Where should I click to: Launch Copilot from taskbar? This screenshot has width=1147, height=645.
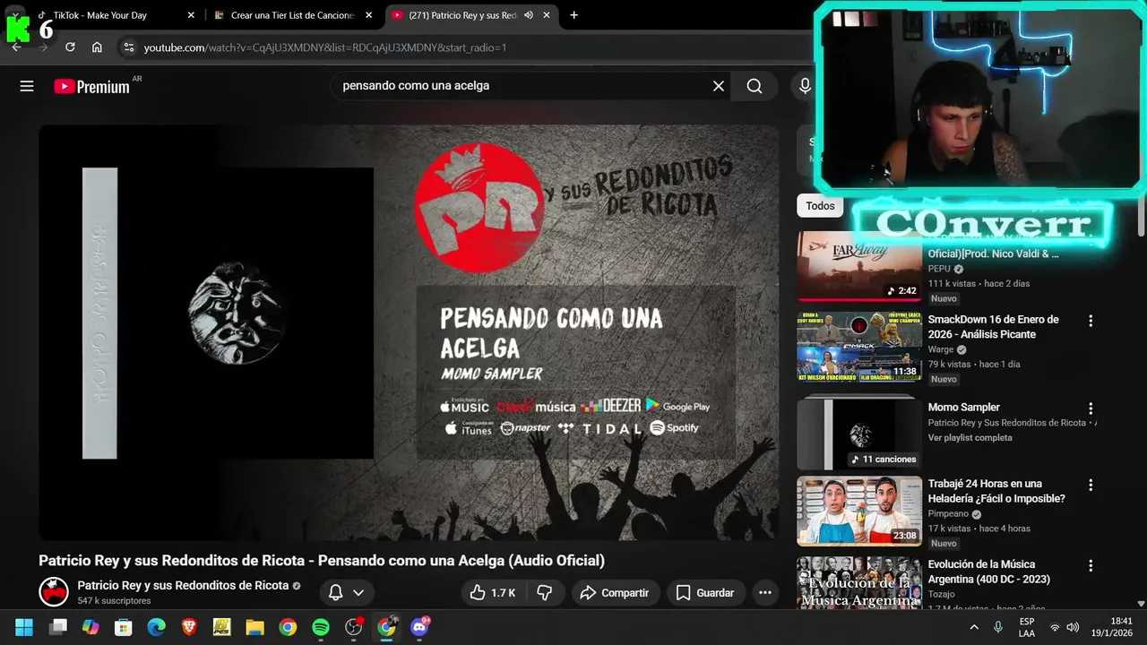pyautogui.click(x=91, y=627)
